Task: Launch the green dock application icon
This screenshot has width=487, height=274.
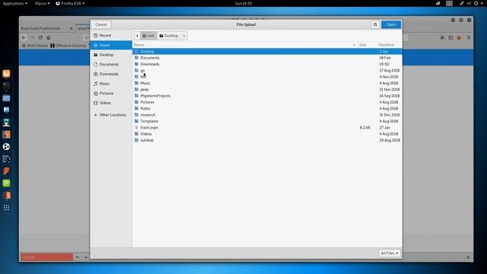Action: [6, 183]
